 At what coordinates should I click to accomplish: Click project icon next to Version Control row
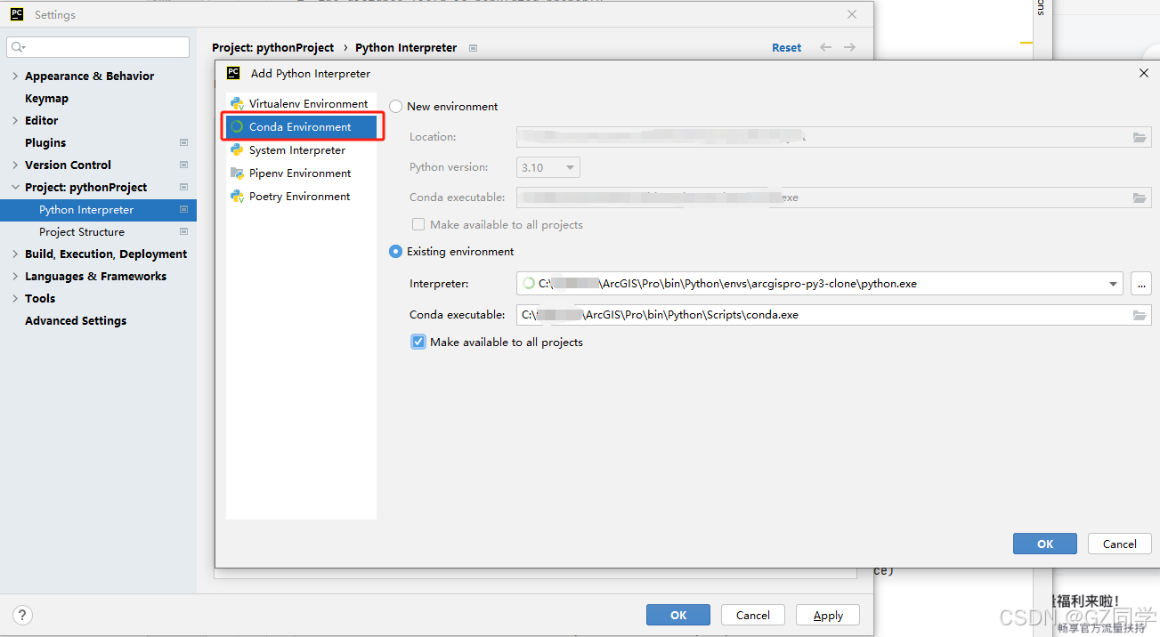pyautogui.click(x=184, y=165)
